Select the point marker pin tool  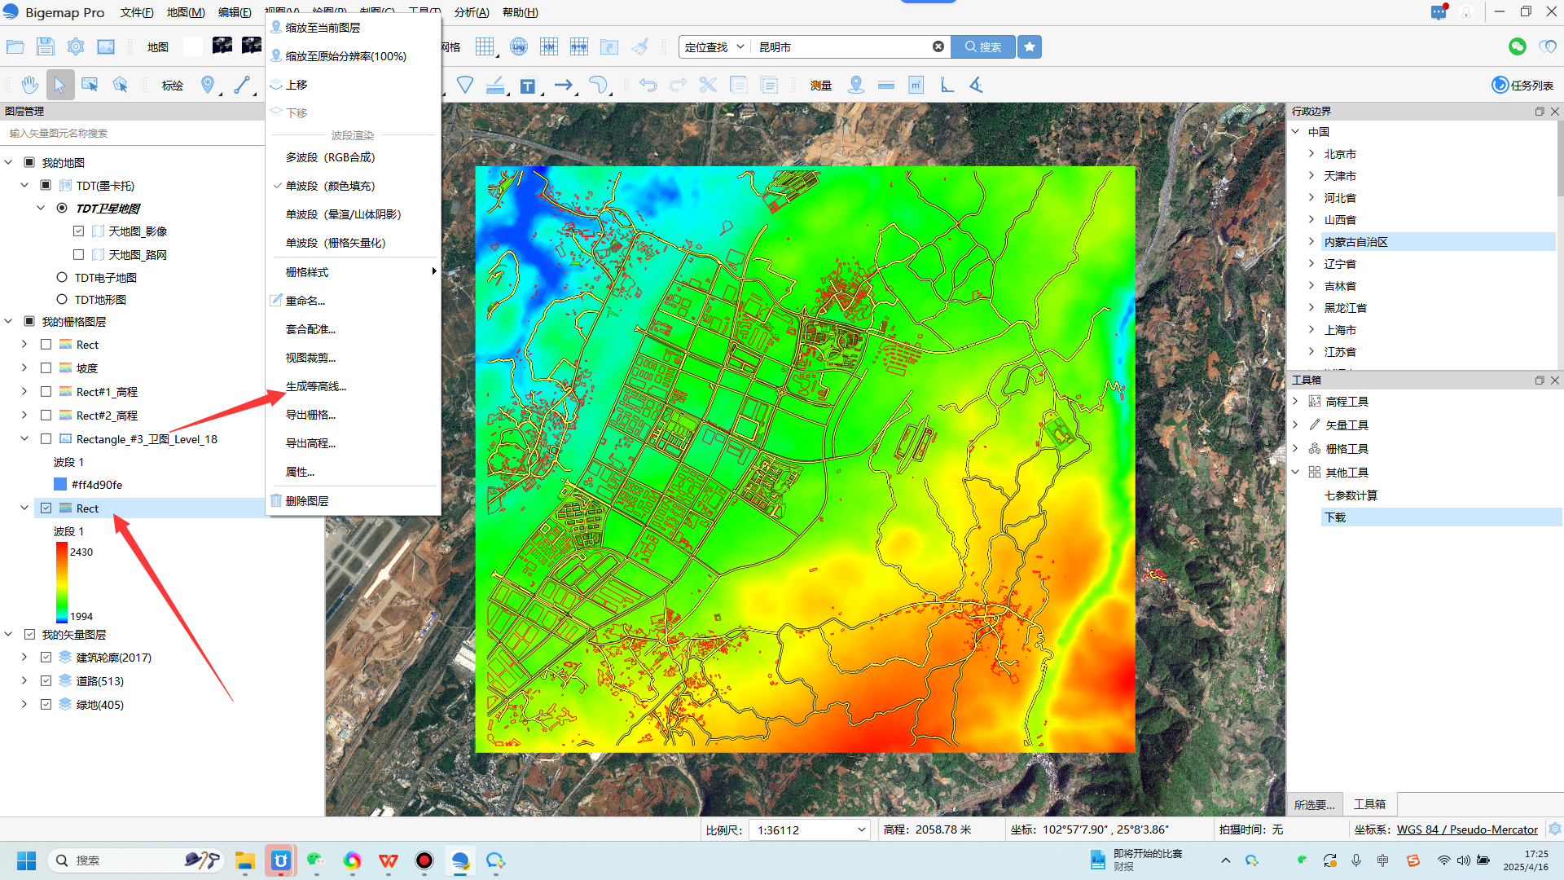[x=208, y=85]
